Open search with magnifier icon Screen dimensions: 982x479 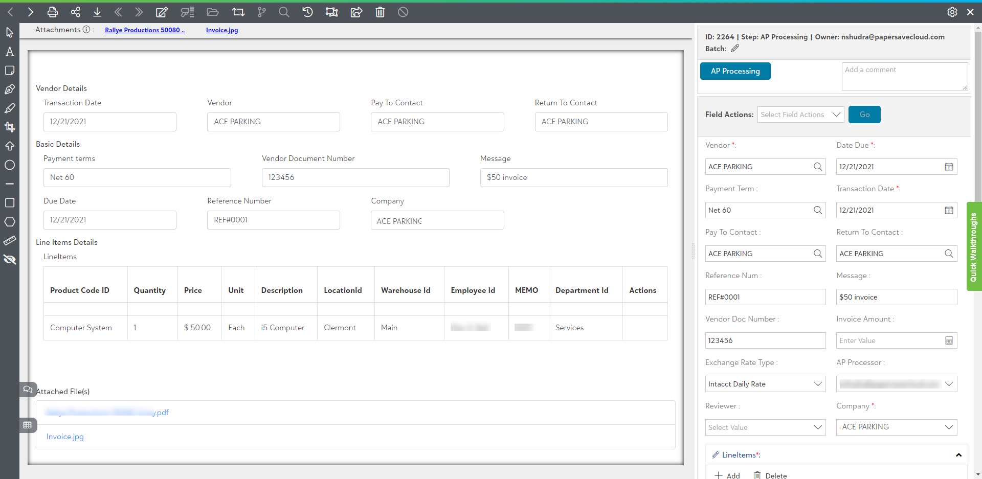coord(284,12)
